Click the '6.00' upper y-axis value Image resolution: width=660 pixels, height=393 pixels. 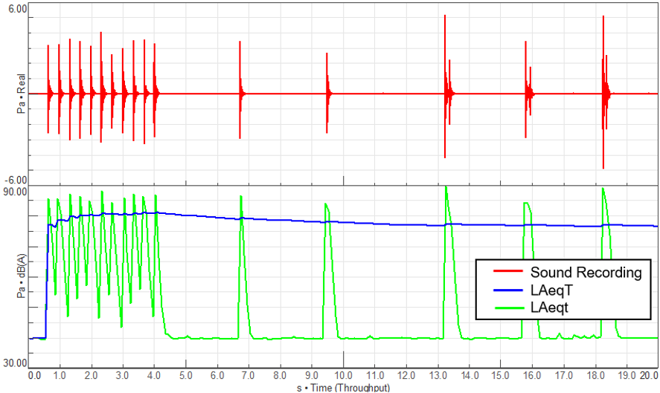[18, 8]
